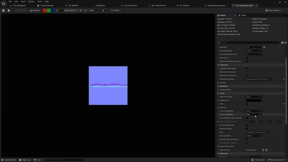Screen dimensions: 288x162
Task: Toggle the Never Stream checkbox
Action: point(247,58)
